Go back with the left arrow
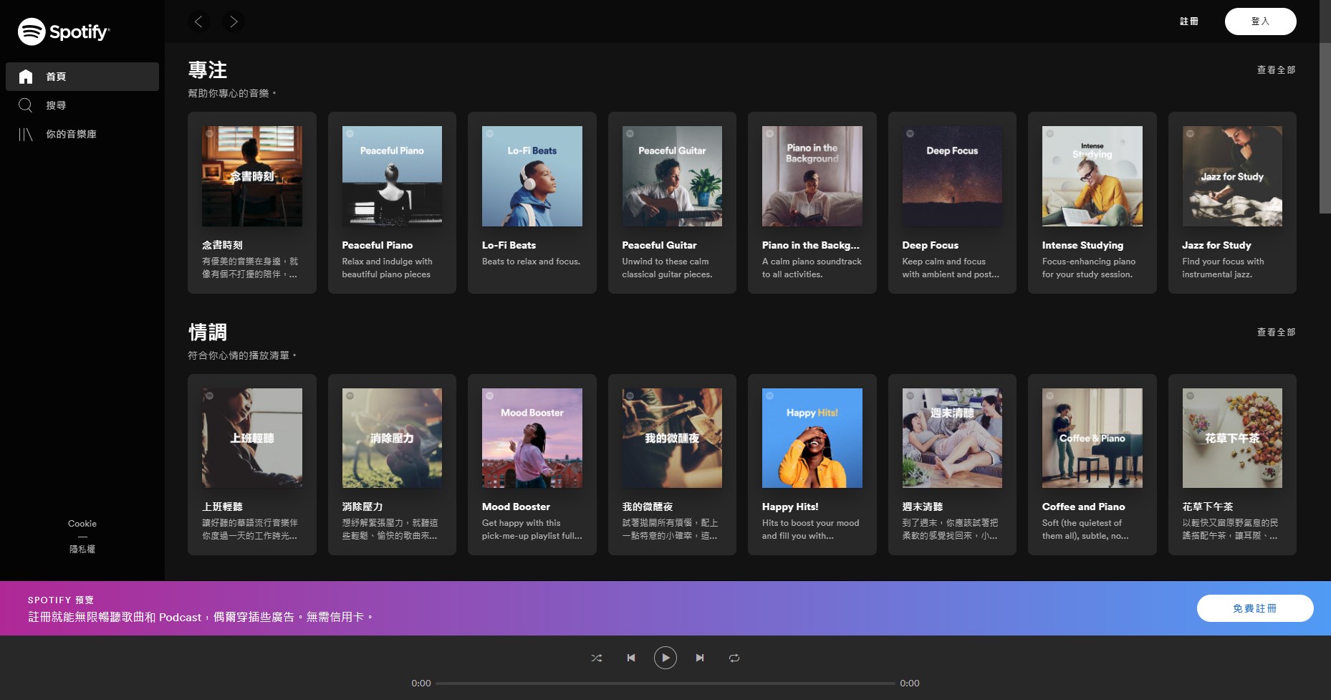The width and height of the screenshot is (1331, 700). (x=199, y=21)
